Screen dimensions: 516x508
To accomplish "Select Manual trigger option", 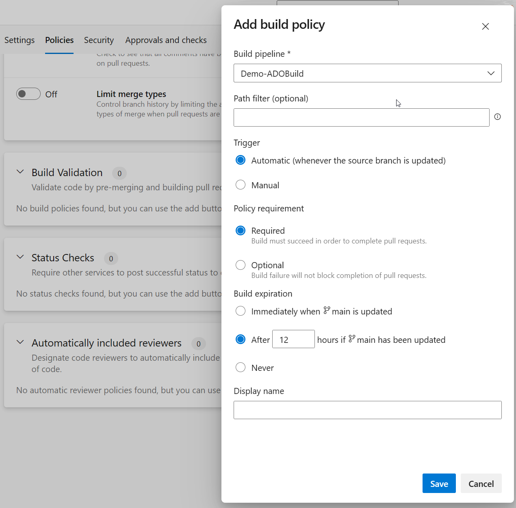I will [x=241, y=185].
